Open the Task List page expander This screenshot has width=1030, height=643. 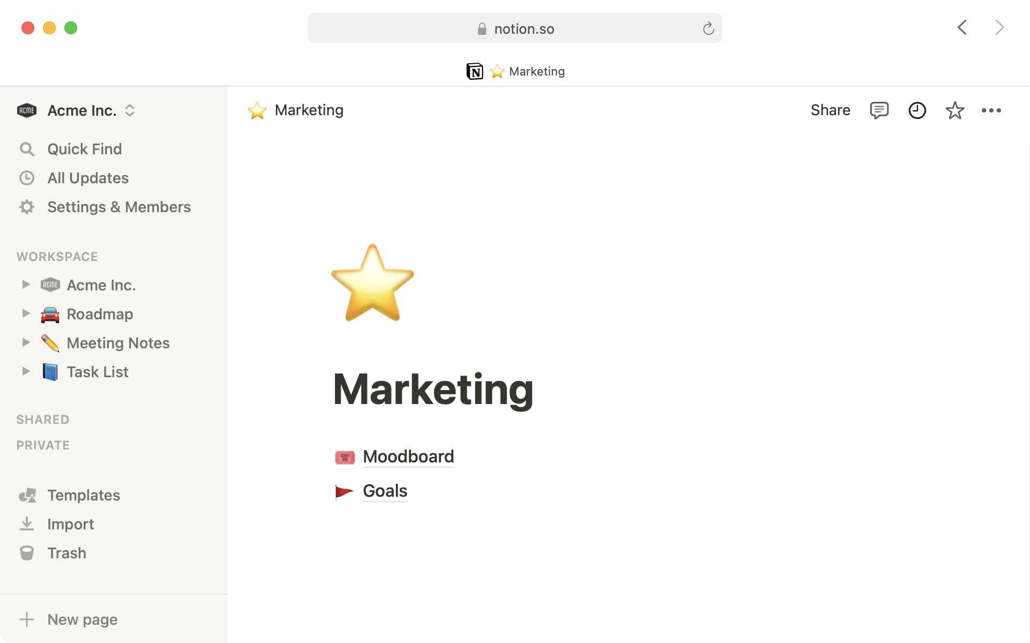[x=25, y=372]
